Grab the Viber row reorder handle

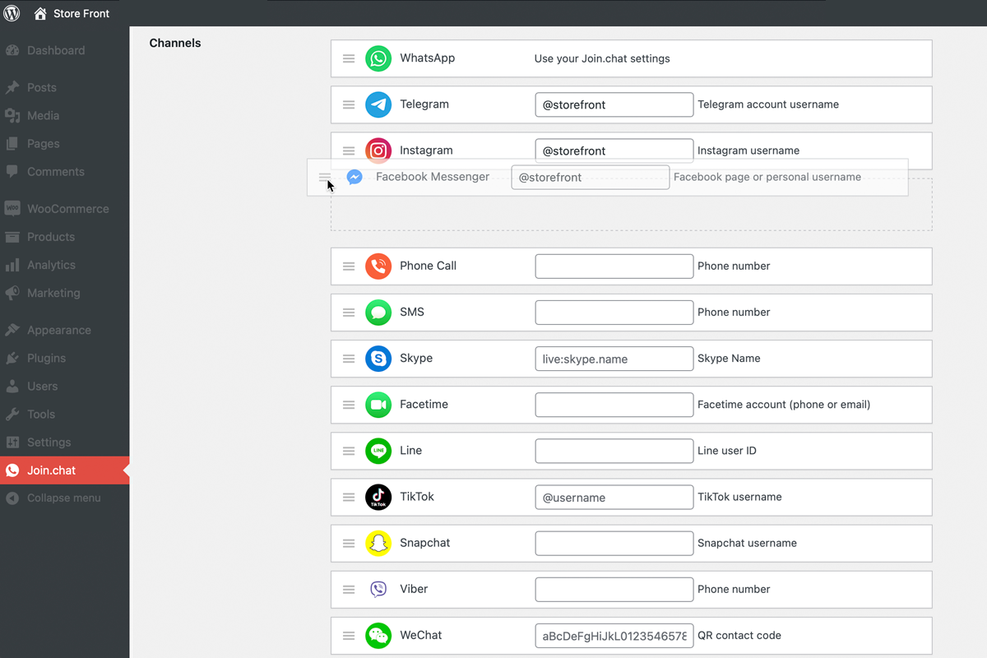tap(349, 589)
